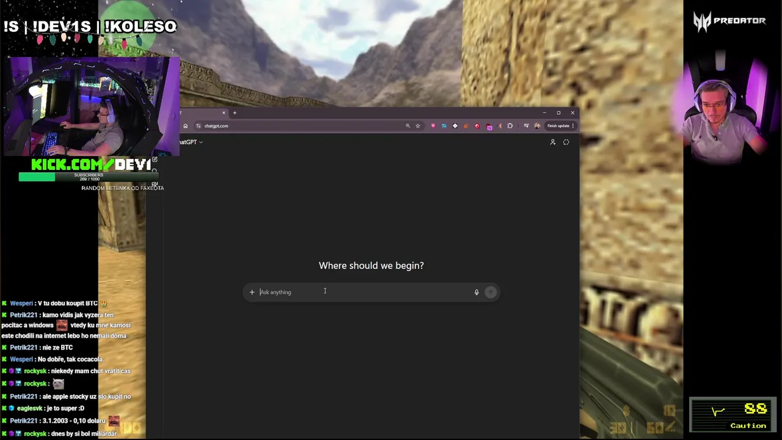Click the microphone dictation icon
The image size is (782, 440).
(477, 292)
